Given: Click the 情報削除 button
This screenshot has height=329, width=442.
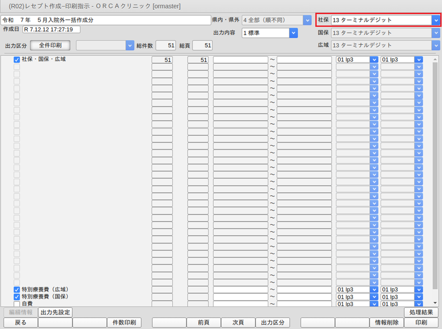Looking at the screenshot, I should point(387,323).
